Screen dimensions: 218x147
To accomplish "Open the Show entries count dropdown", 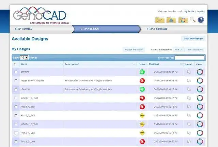I will coord(24,58).
